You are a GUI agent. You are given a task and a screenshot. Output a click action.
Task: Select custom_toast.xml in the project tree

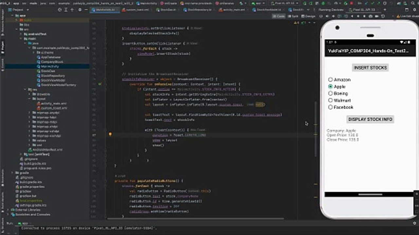(54, 108)
